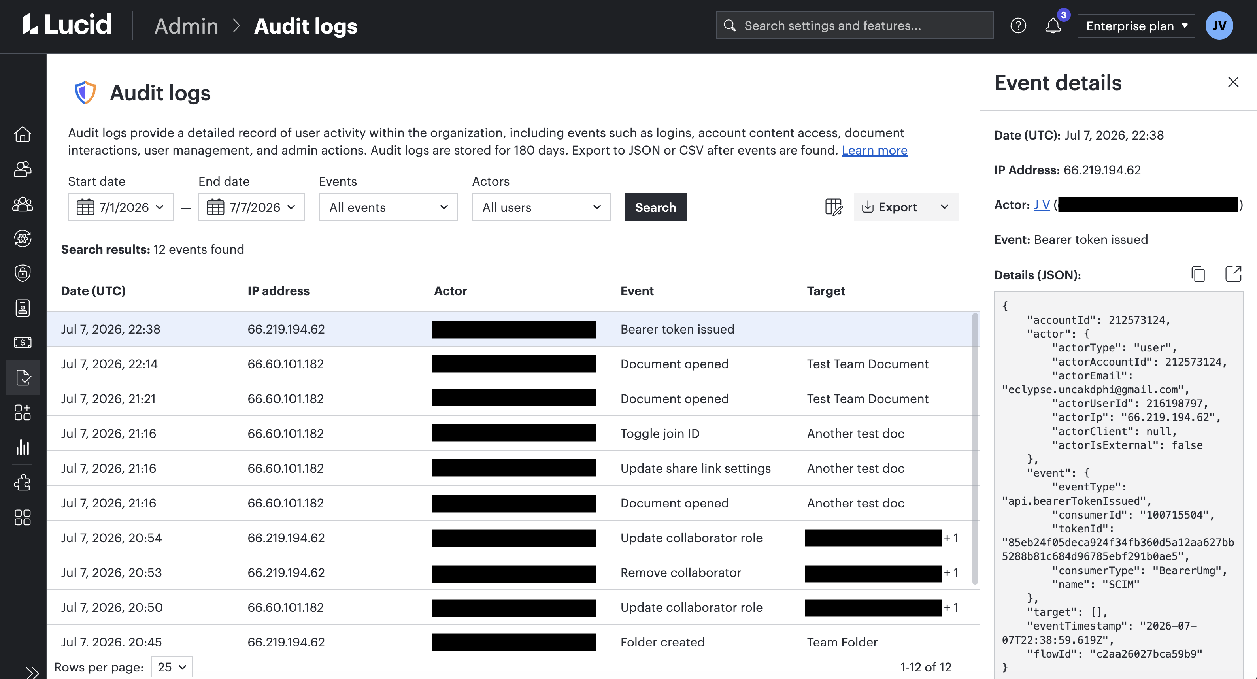
Task: Open the Users icon in the sidebar
Action: [23, 169]
